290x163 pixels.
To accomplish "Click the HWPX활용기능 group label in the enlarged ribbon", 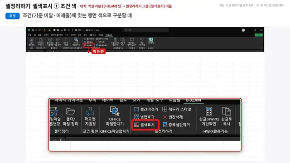I will [215, 131].
